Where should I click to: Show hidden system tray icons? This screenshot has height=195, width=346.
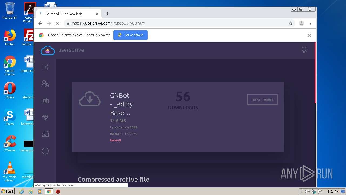301,191
